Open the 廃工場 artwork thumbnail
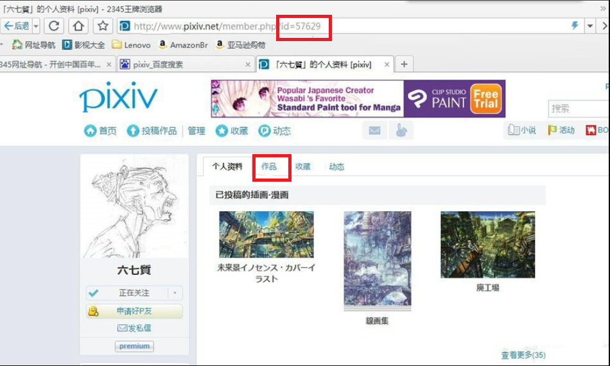 [487, 245]
